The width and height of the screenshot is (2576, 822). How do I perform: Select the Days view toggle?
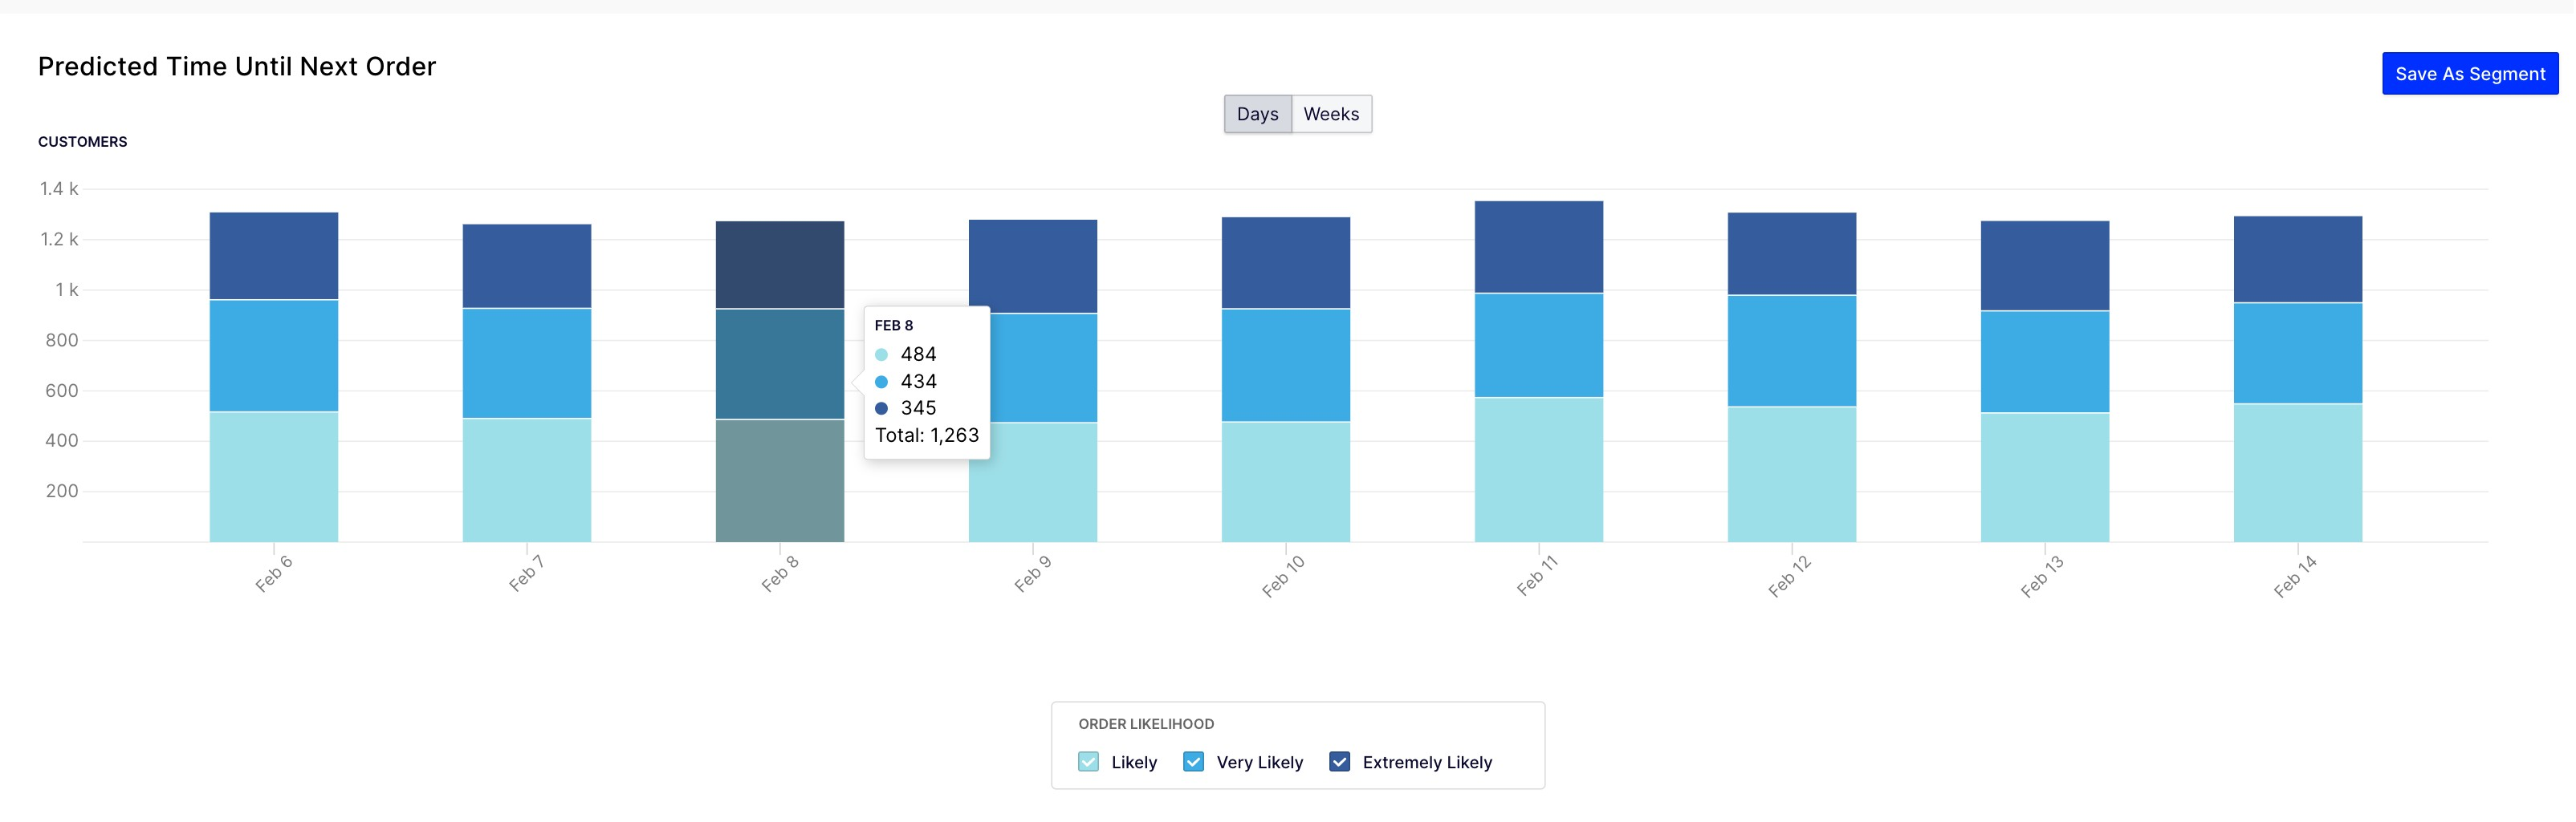click(1257, 114)
